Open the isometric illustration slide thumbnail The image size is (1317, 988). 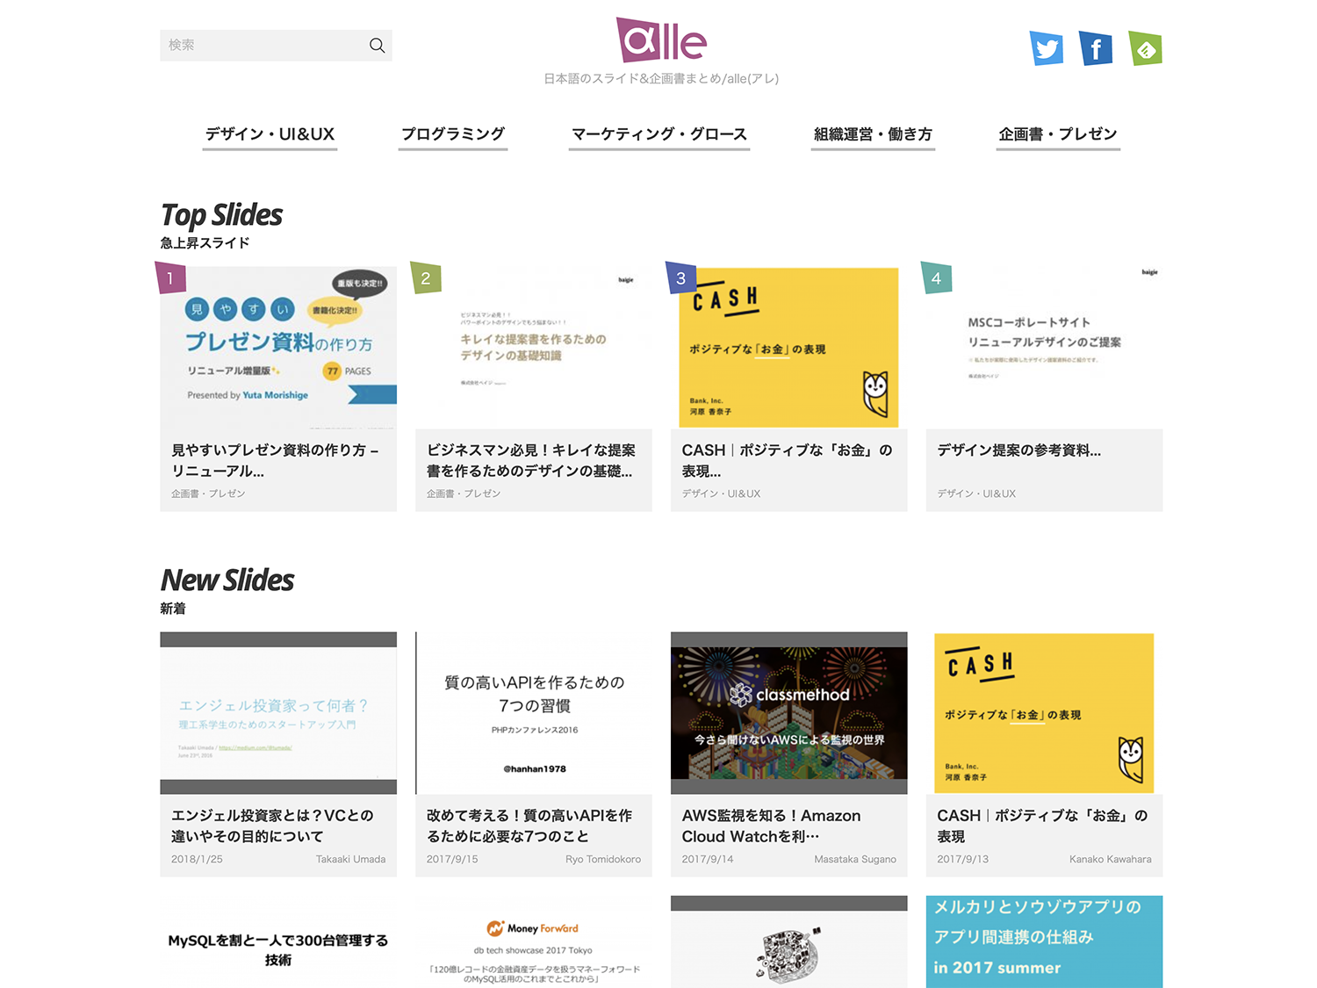(789, 942)
